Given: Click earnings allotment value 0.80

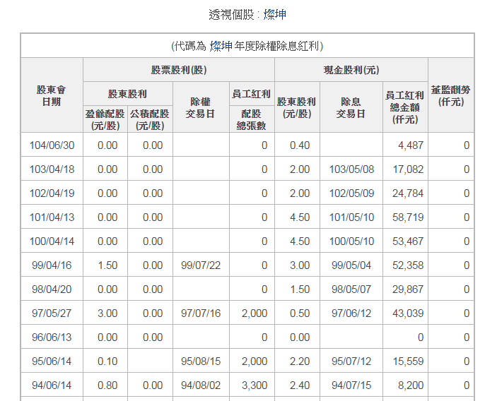Looking at the screenshot, I should click(107, 385).
